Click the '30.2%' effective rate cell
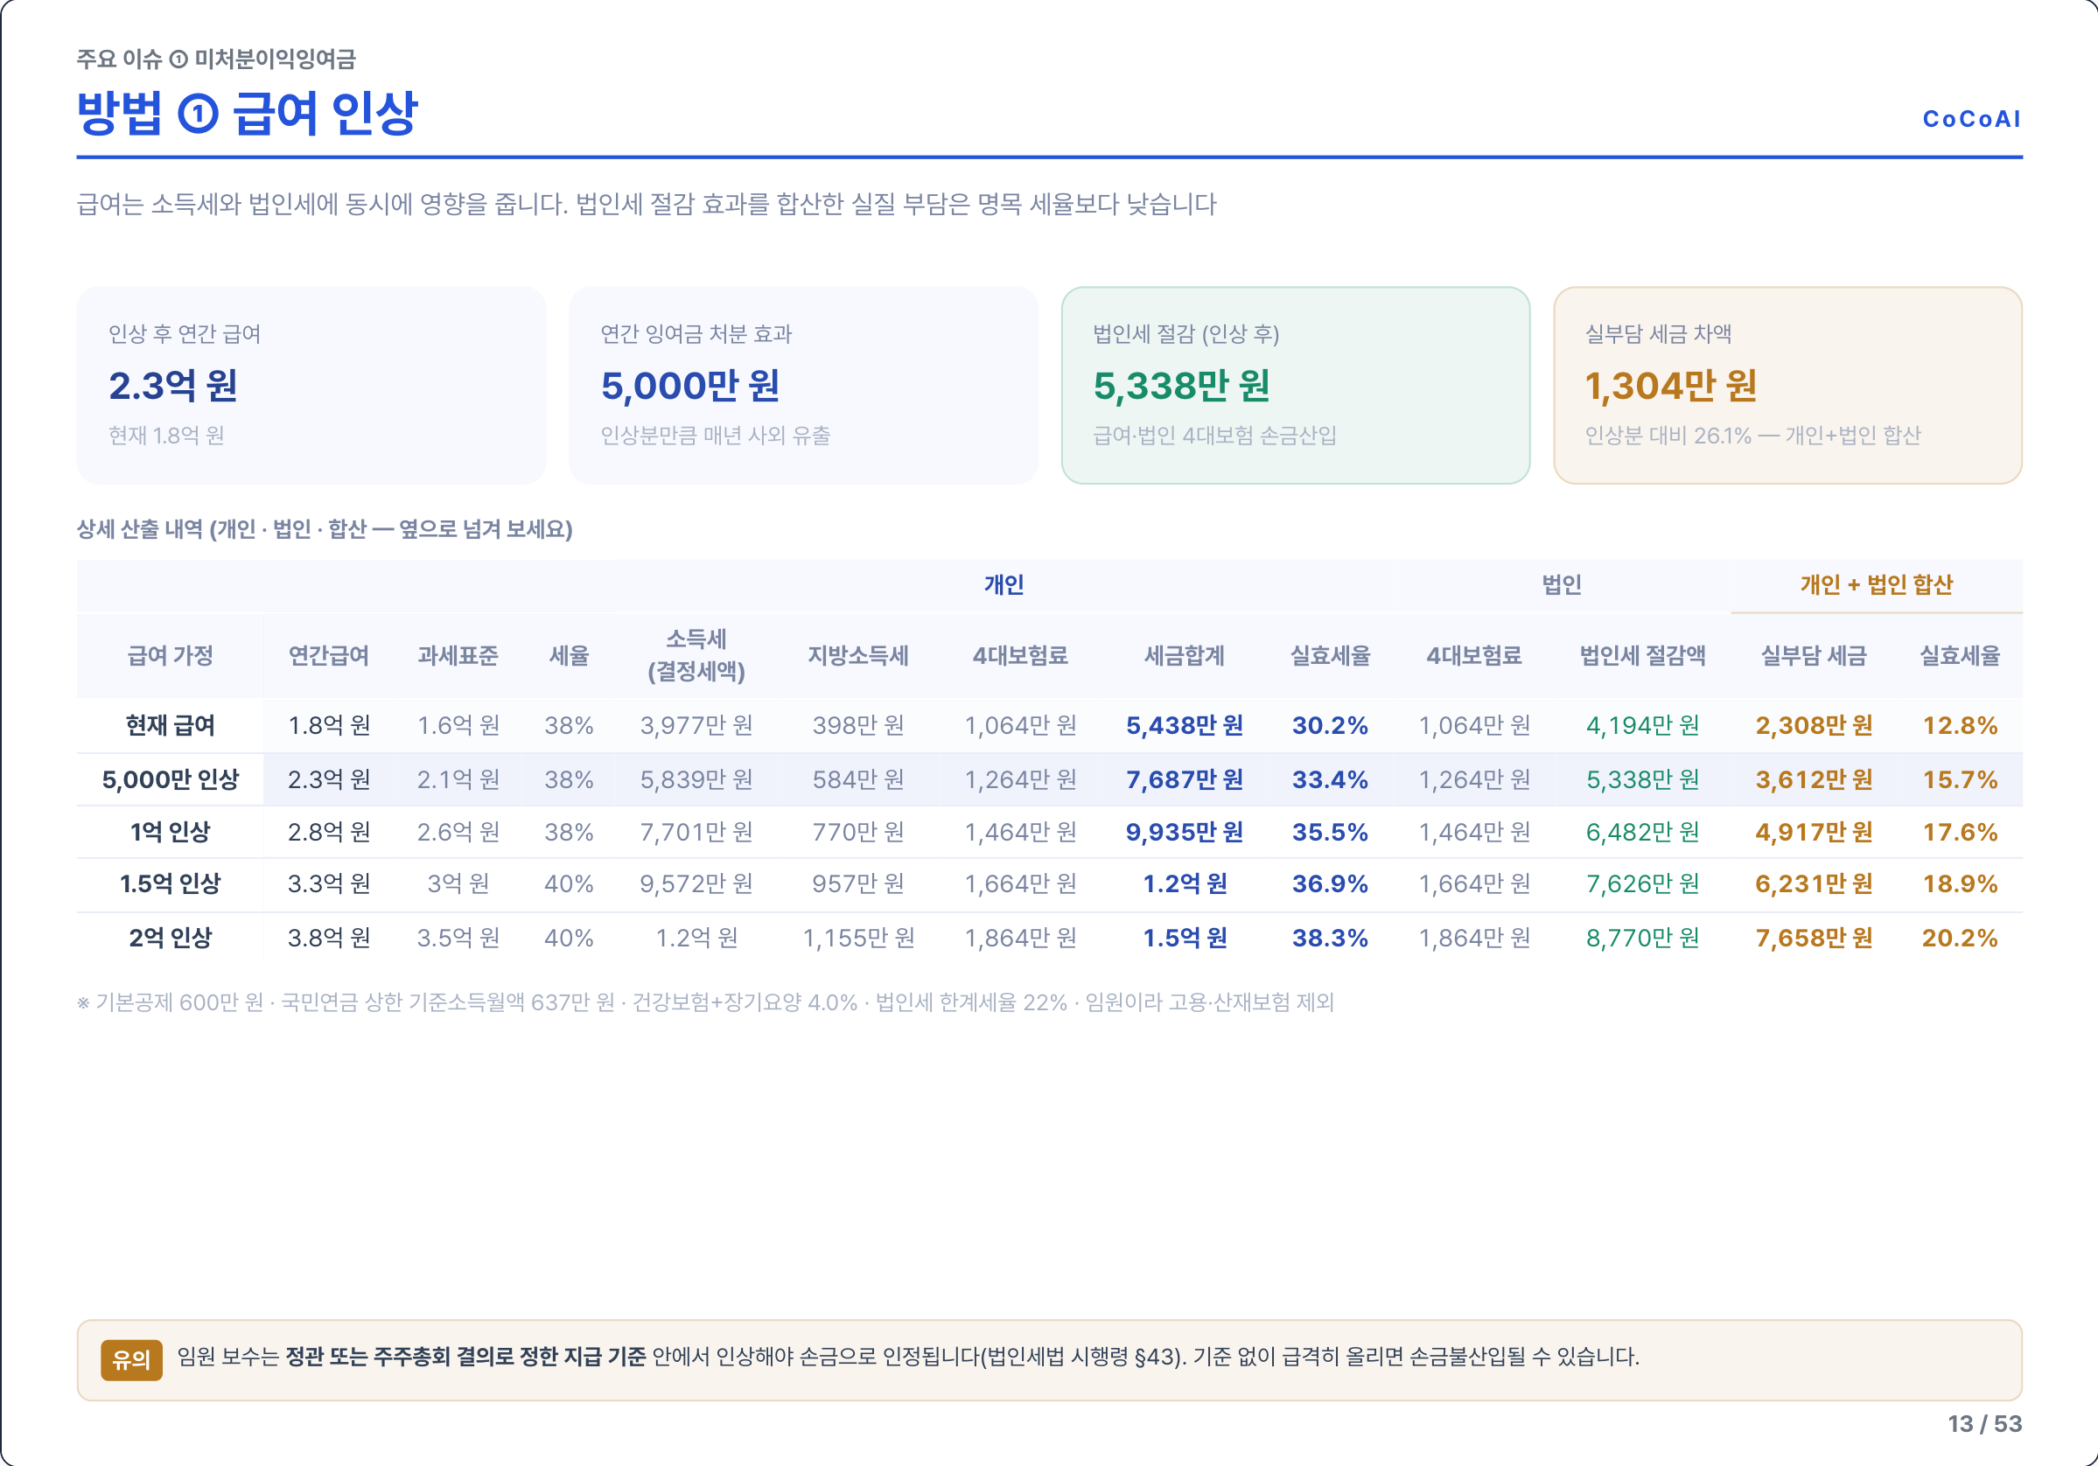 point(1330,725)
